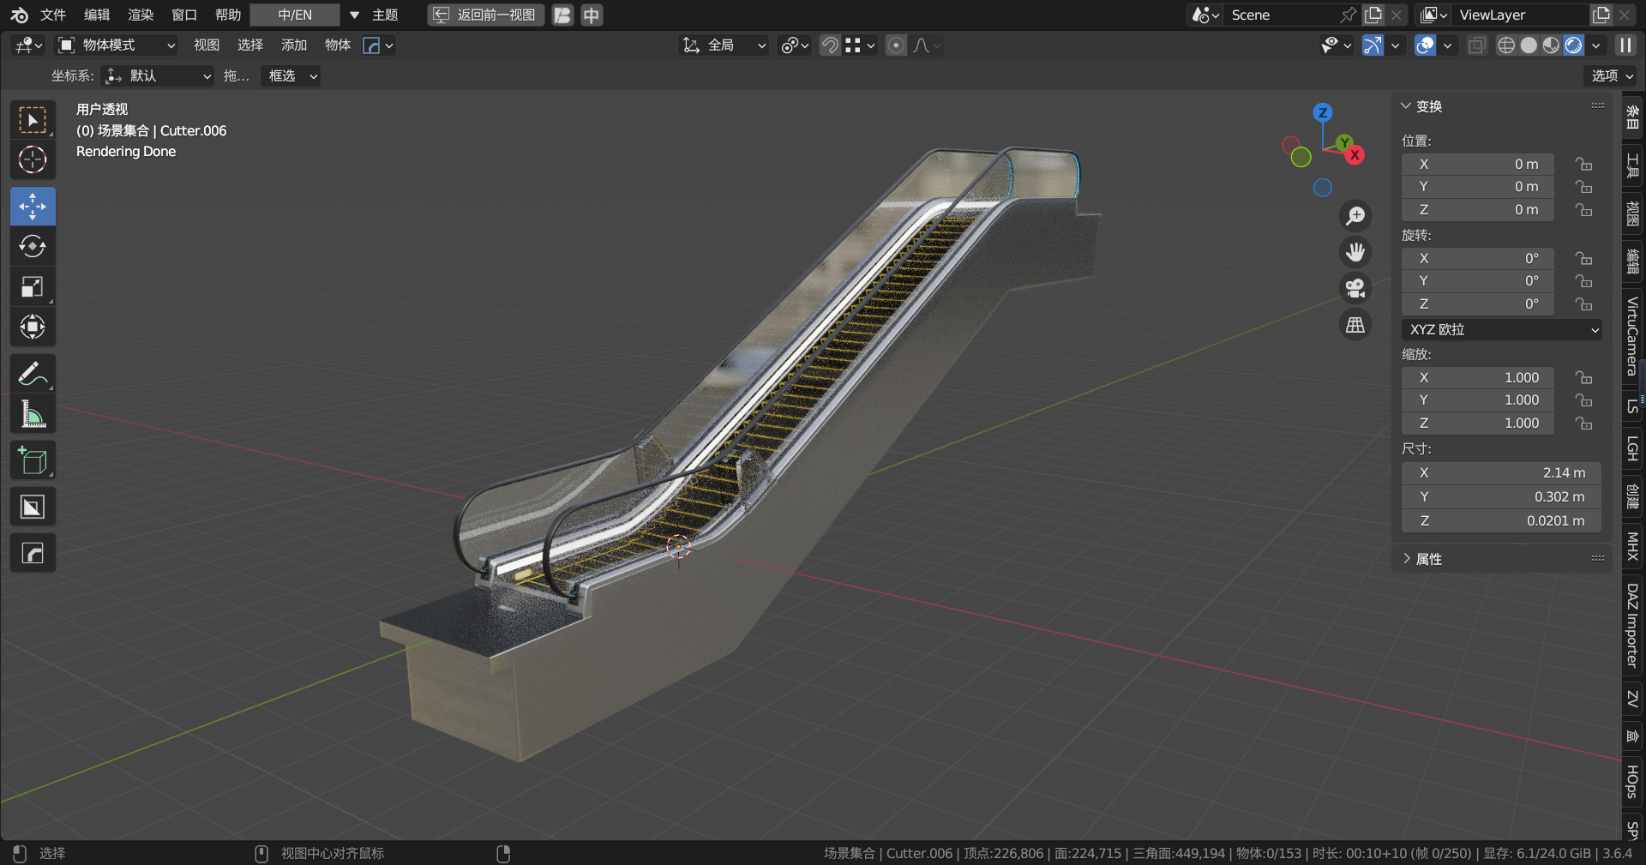Image resolution: width=1646 pixels, height=865 pixels.
Task: Toggle lock for scale Y
Action: pos(1583,400)
